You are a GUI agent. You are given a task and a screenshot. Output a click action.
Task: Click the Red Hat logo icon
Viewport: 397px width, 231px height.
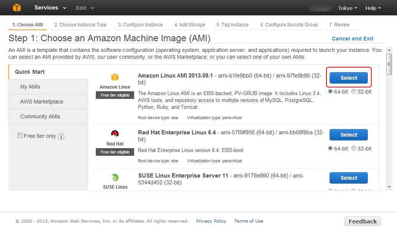coord(115,134)
